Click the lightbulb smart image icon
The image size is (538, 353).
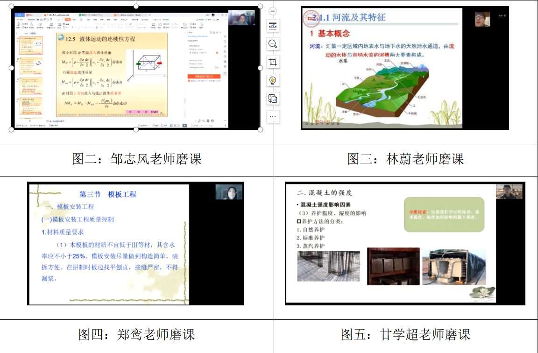coord(273,80)
